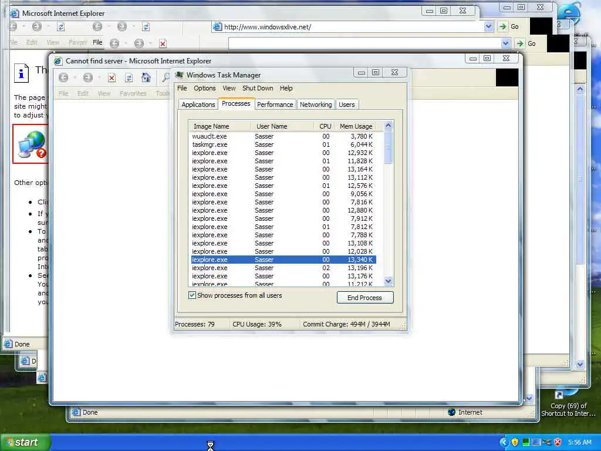Open Task Manager's Options menu

205,88
